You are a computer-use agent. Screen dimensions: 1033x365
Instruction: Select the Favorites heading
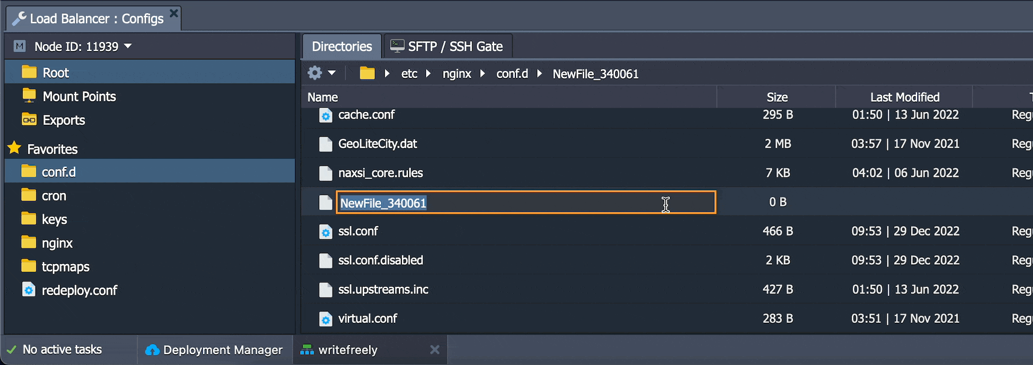point(52,150)
